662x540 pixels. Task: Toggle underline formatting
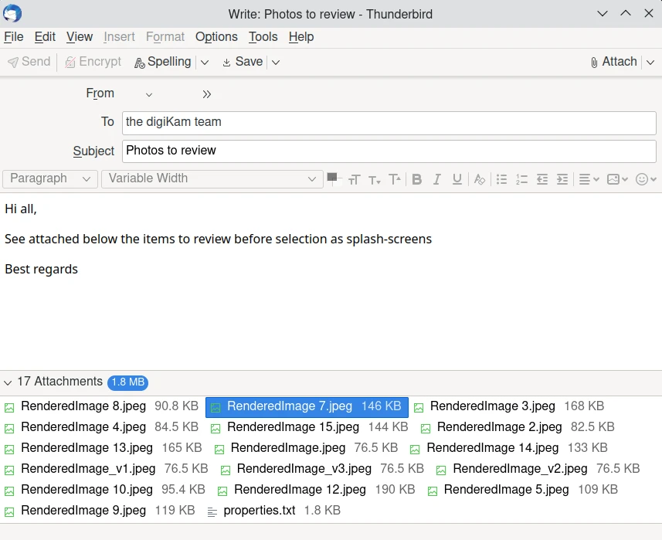click(x=457, y=179)
